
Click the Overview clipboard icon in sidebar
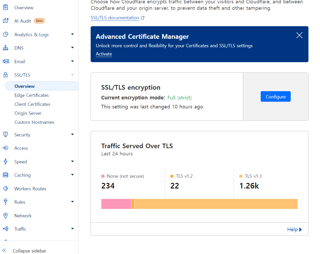[x=5, y=7]
